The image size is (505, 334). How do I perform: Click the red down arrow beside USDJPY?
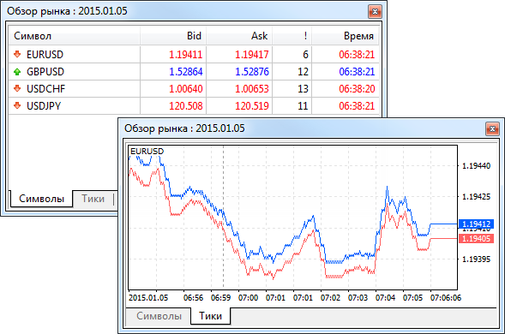pyautogui.click(x=17, y=105)
